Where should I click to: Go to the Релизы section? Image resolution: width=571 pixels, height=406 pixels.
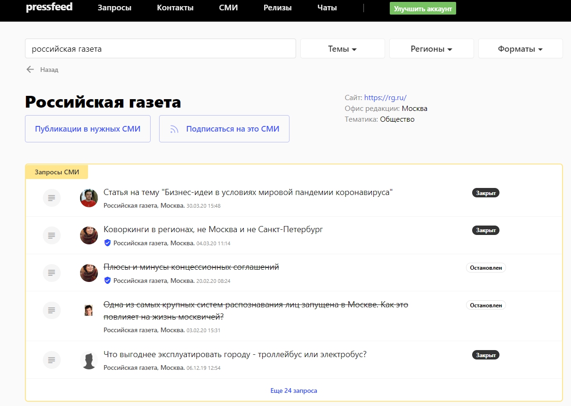tap(277, 8)
